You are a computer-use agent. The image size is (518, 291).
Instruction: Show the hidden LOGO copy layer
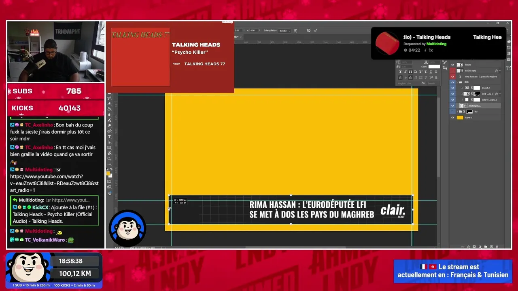(452, 71)
